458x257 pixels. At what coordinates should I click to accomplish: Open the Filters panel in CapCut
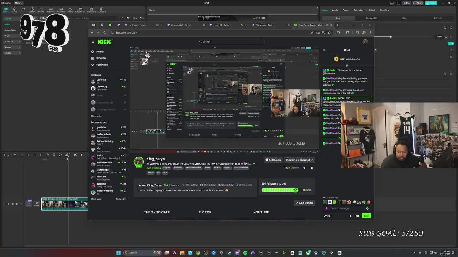click(x=70, y=10)
